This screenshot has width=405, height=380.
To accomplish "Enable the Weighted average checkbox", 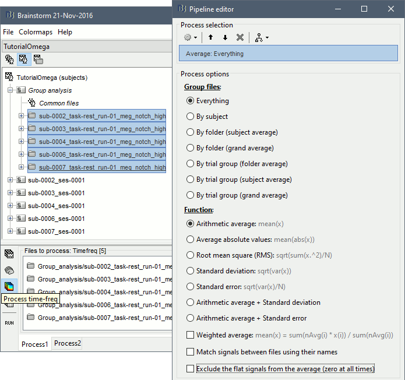I will point(190,335).
